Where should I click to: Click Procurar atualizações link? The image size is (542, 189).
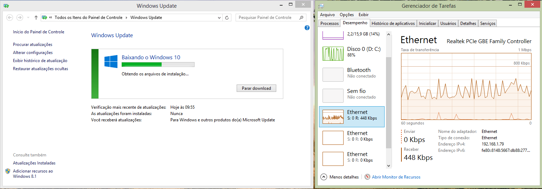tap(33, 45)
